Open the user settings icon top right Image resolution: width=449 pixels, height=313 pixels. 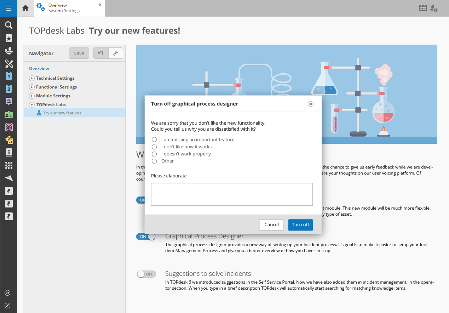pyautogui.click(x=434, y=8)
